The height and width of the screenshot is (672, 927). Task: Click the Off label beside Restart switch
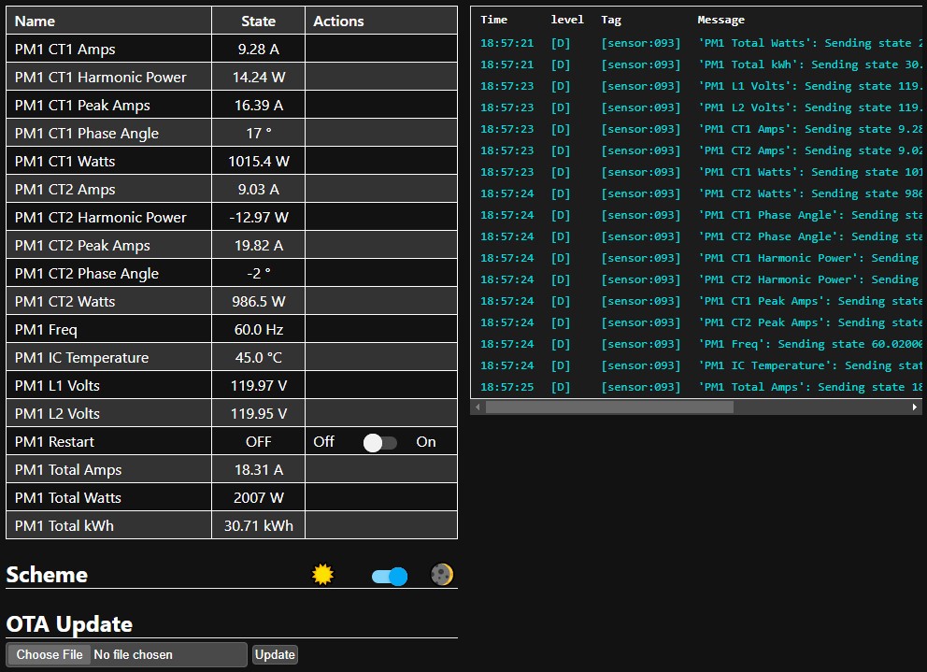click(324, 442)
